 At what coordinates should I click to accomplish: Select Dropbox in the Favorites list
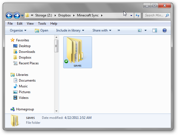click(x=25, y=58)
